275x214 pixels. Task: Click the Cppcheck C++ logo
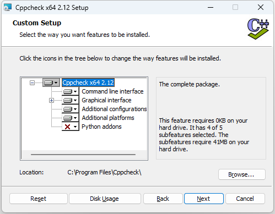coord(258,29)
